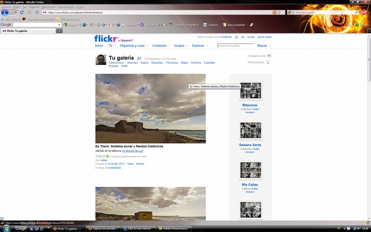Click inside the Buscar en tu galería field
371x232 pixels.
[x=236, y=46]
